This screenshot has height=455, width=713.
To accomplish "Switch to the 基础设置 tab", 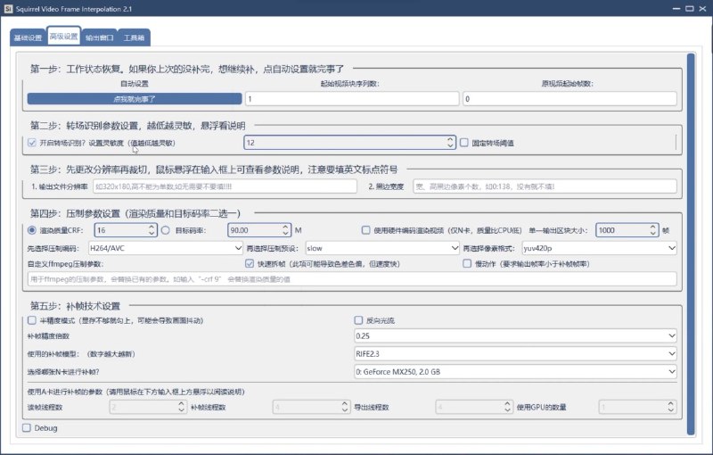I will (28, 38).
